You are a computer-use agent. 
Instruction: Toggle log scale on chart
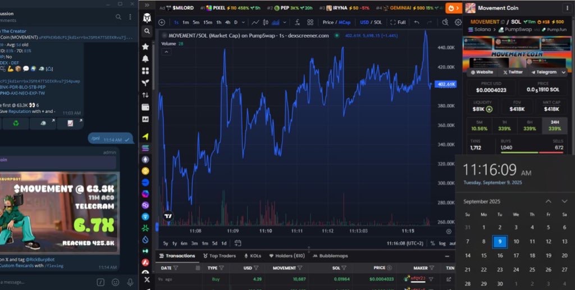442,243
